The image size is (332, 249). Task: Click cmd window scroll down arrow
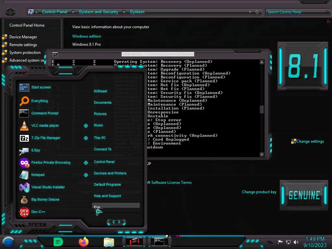click(x=262, y=154)
